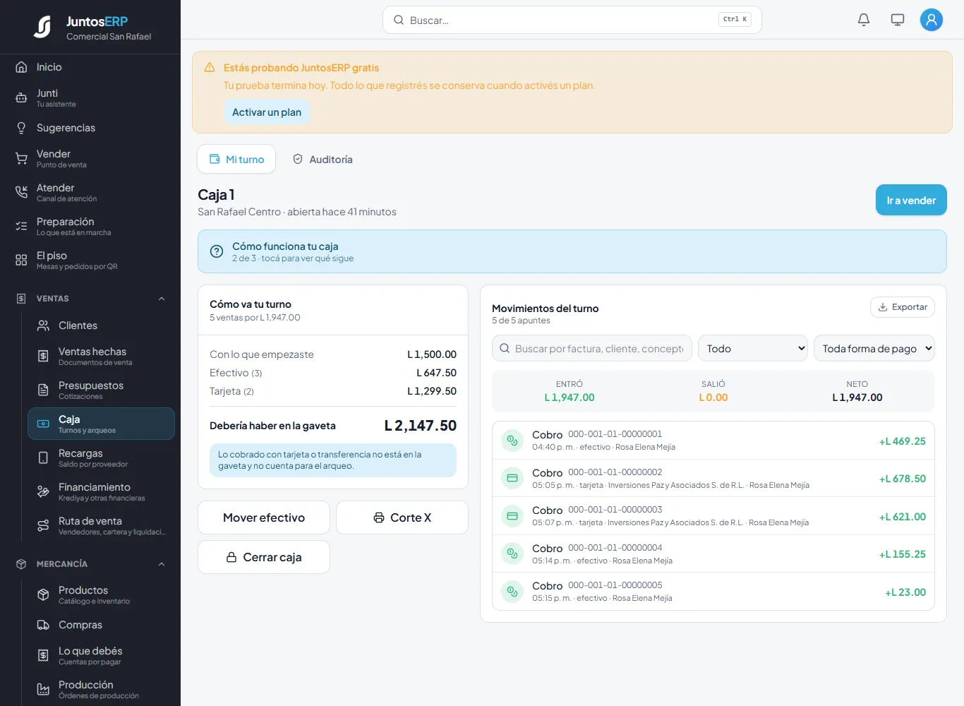Click the Atender phone icon
This screenshot has height=706, width=964.
tap(21, 192)
